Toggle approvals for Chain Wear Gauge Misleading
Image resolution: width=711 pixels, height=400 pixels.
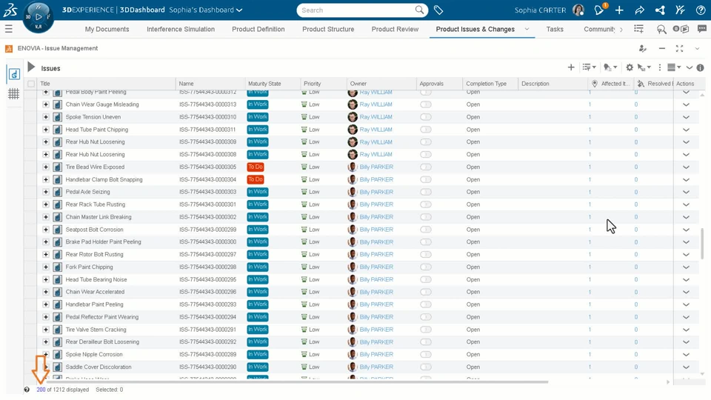click(x=426, y=104)
